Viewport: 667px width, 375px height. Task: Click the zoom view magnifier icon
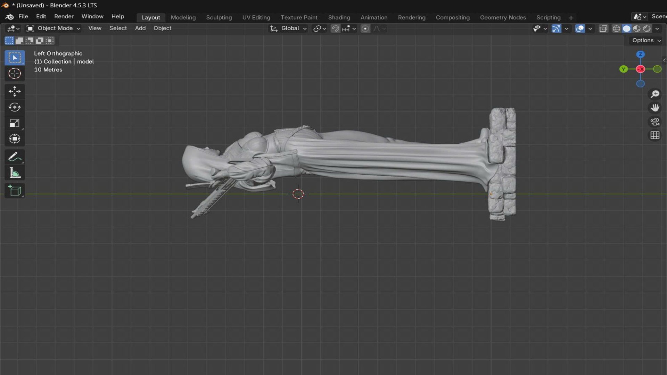[x=655, y=94]
